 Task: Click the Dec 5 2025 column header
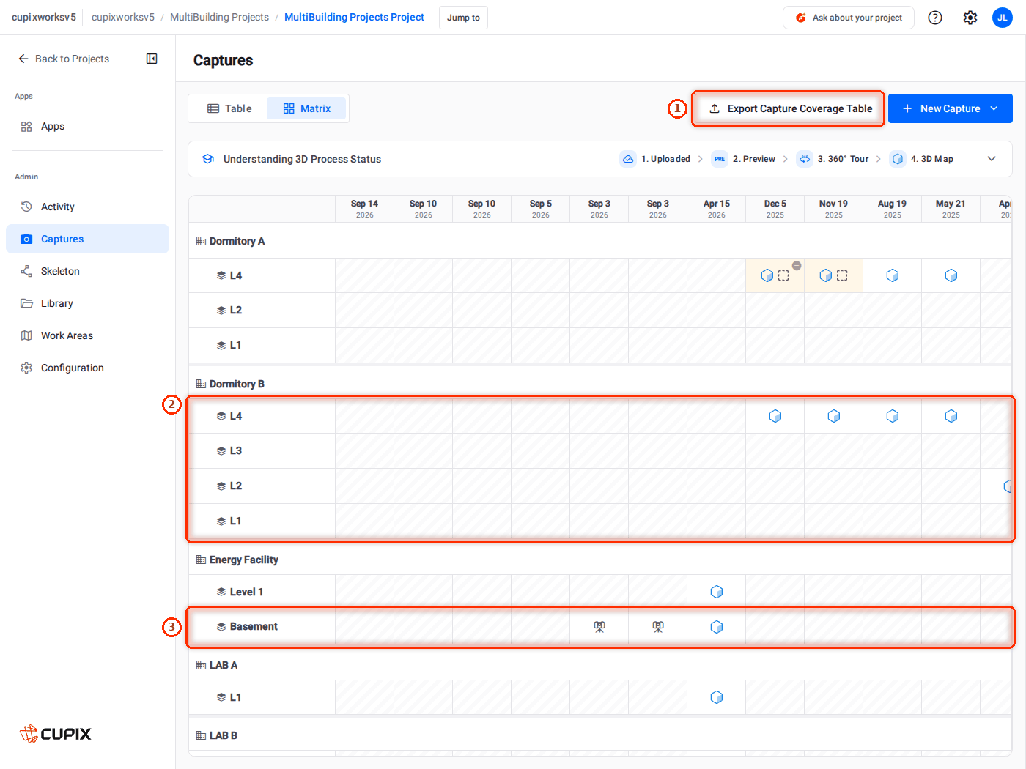click(x=775, y=209)
